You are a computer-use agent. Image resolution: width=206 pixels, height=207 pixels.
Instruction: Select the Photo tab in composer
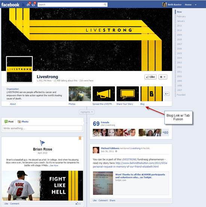23,121
